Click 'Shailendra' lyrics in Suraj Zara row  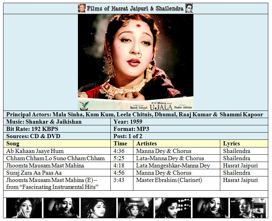(x=236, y=173)
